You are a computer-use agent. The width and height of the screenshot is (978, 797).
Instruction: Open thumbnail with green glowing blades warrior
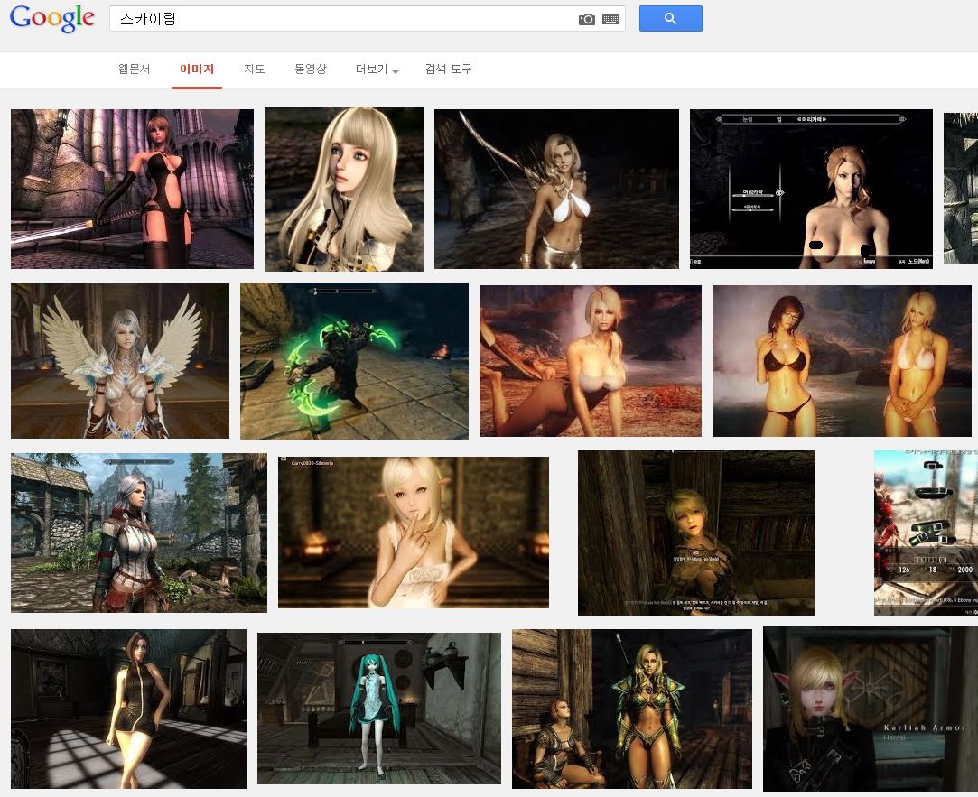coord(354,361)
